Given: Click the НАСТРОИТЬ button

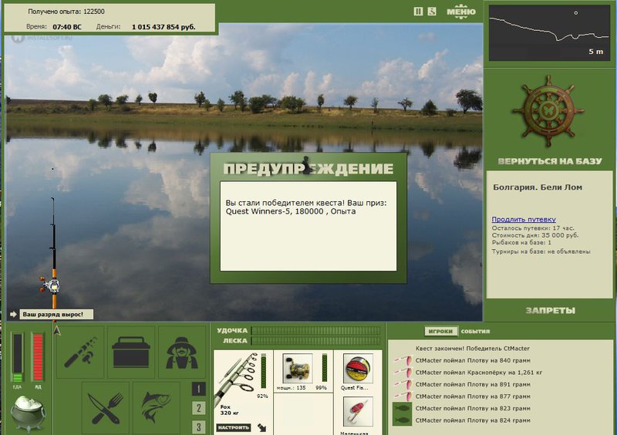Looking at the screenshot, I should 234,427.
